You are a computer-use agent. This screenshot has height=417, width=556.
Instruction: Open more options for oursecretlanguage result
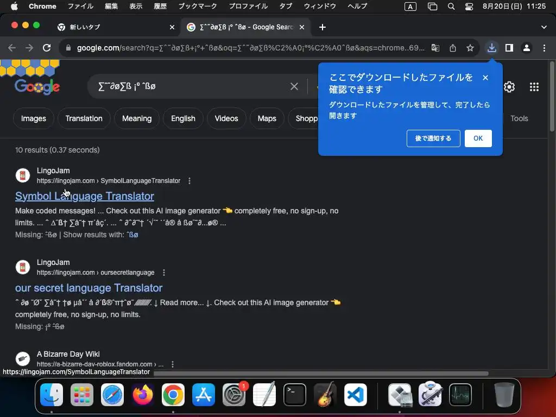point(163,273)
